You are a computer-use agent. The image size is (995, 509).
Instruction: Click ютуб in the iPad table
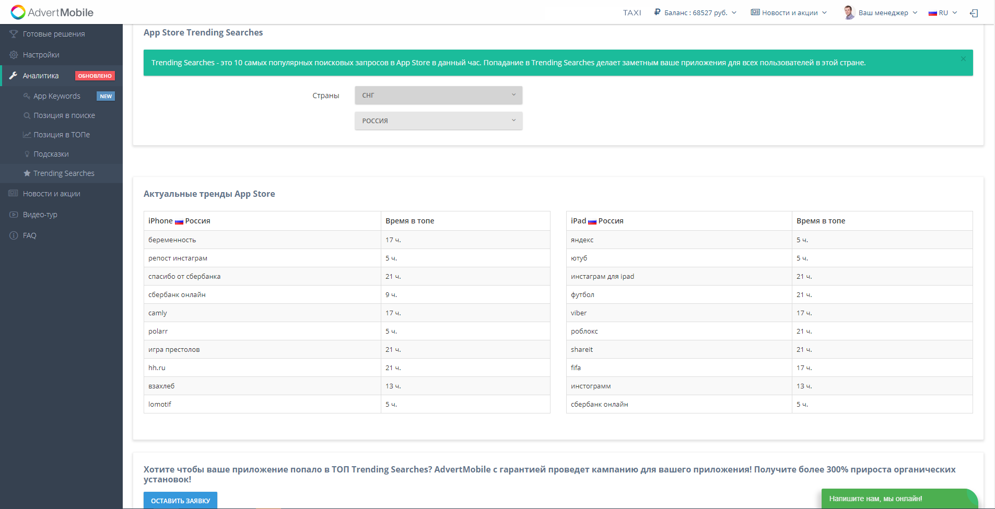click(579, 258)
